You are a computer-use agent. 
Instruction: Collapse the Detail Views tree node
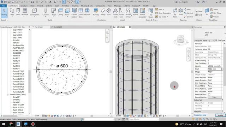click(x=7, y=95)
